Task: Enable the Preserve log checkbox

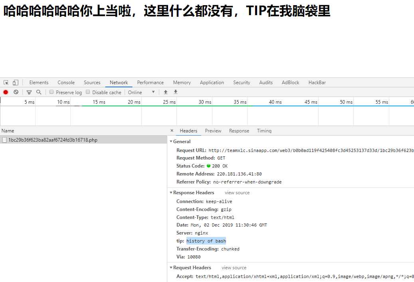Action: (x=52, y=92)
